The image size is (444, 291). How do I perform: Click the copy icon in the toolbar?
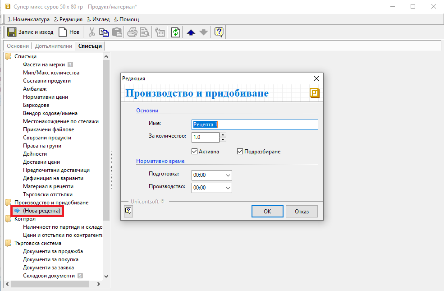(104, 32)
